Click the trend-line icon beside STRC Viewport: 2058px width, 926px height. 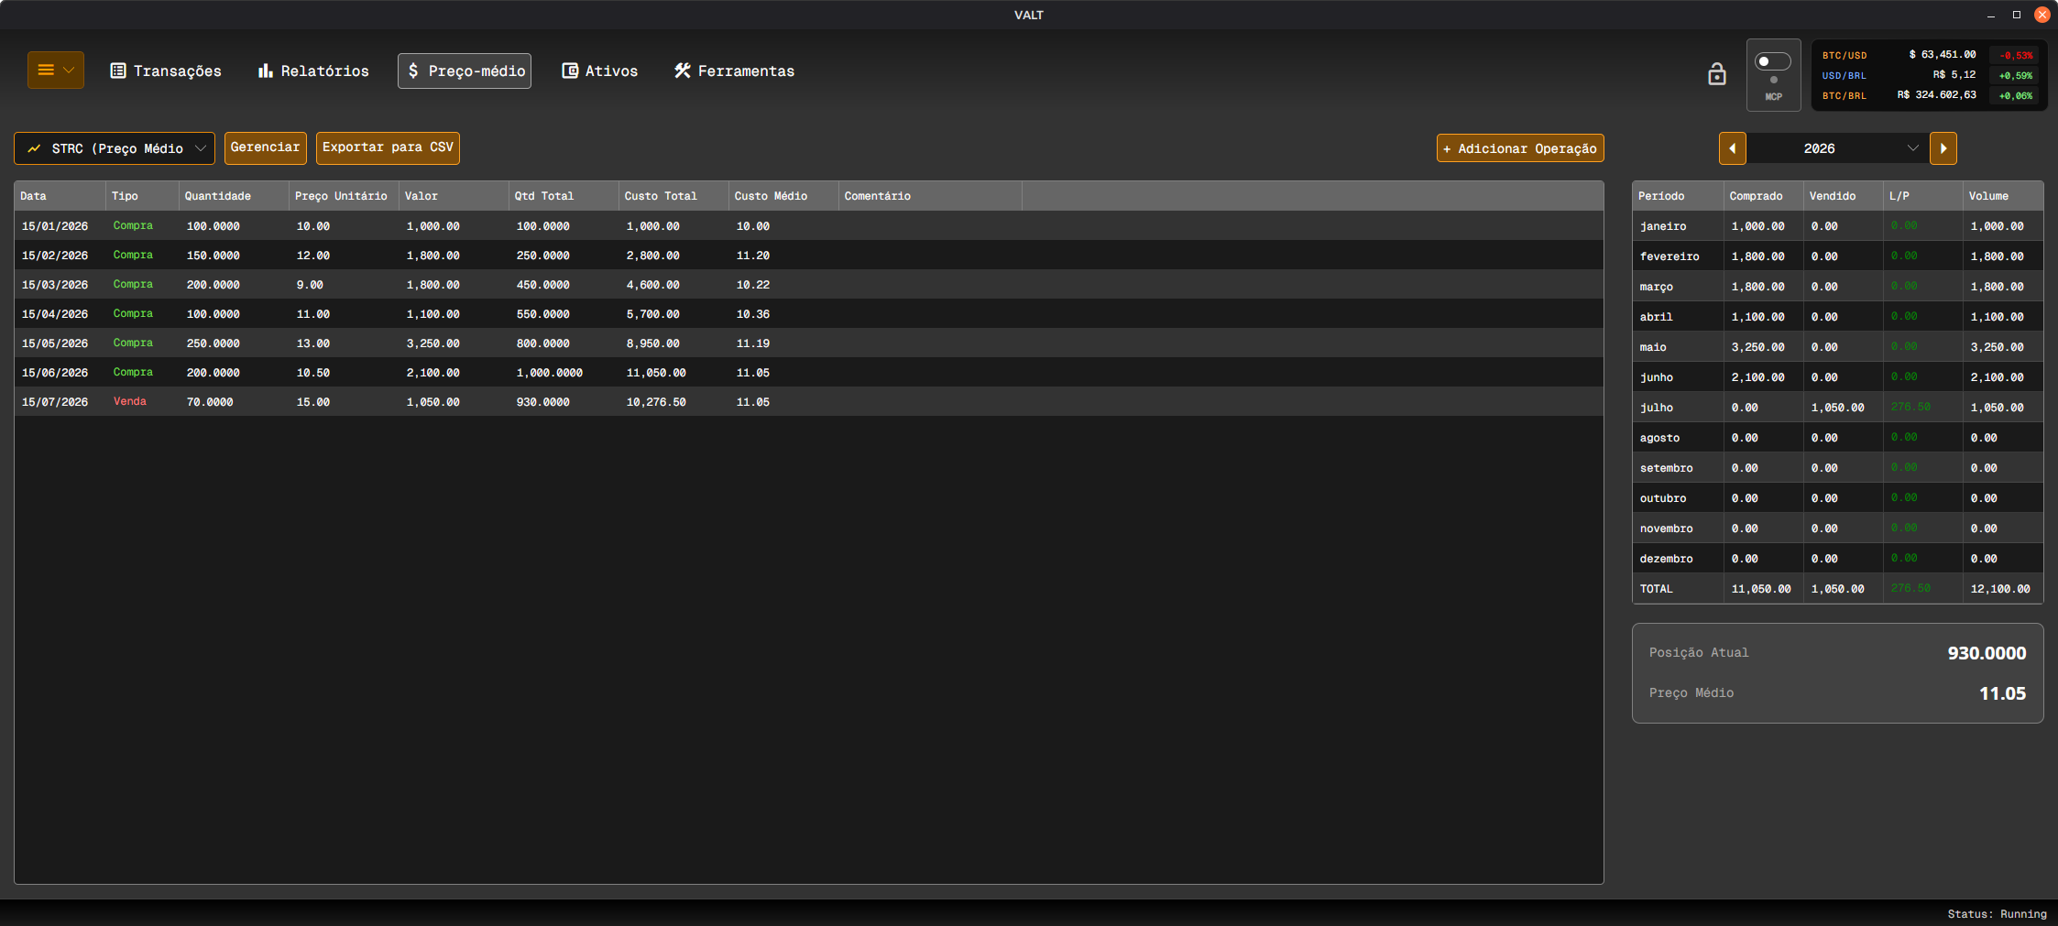[x=34, y=148]
